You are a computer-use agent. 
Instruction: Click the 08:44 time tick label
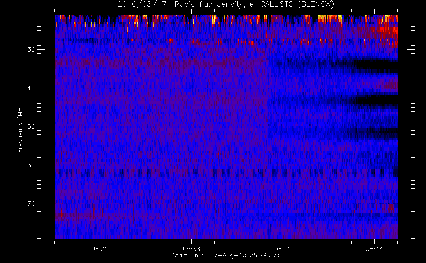(374, 249)
